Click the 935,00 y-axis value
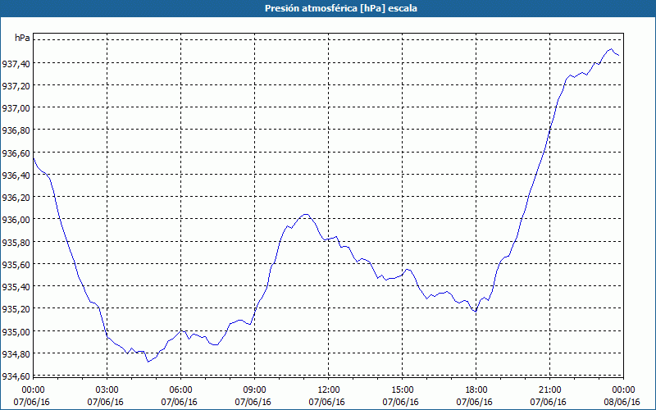This screenshot has width=656, height=410. pyautogui.click(x=16, y=332)
